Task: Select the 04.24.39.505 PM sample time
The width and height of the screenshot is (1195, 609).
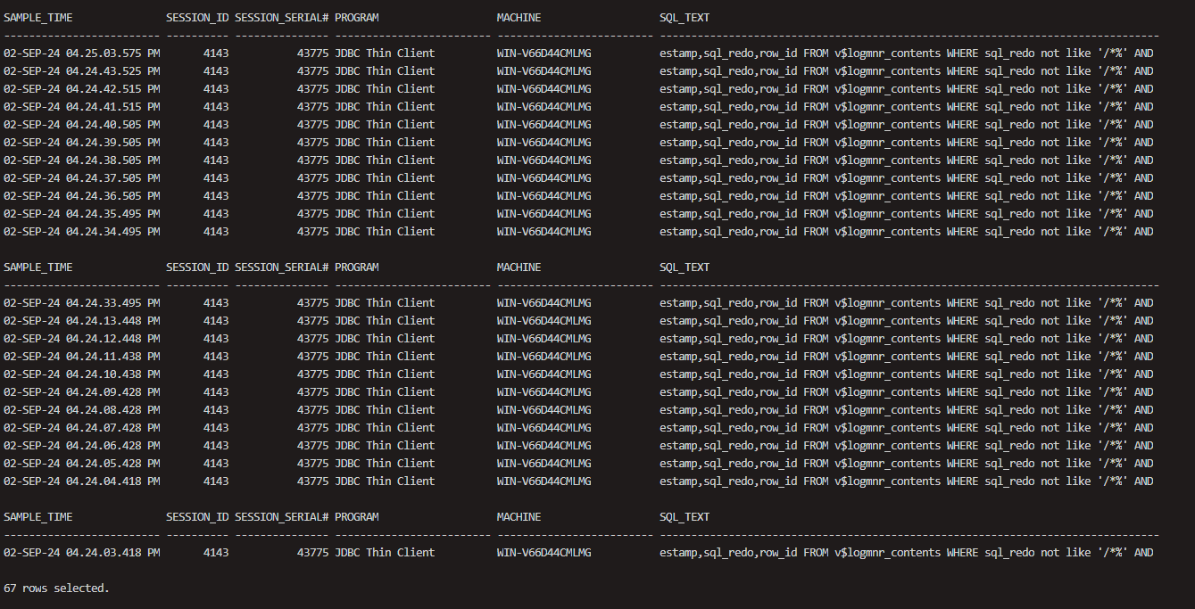Action: [x=113, y=143]
